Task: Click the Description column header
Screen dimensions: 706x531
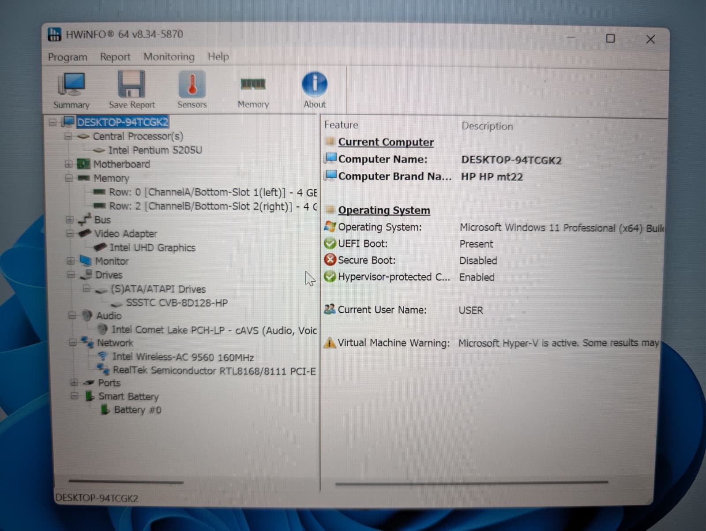Action: (487, 126)
